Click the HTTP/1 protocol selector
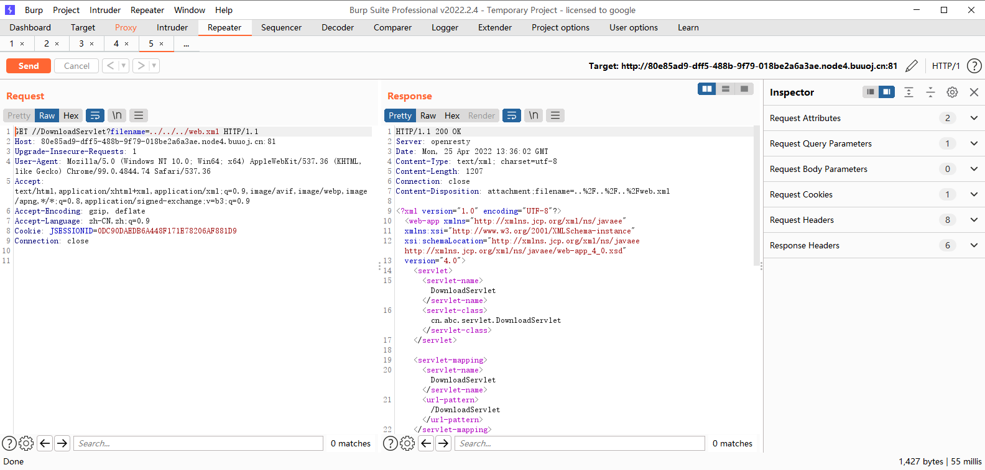 [946, 66]
